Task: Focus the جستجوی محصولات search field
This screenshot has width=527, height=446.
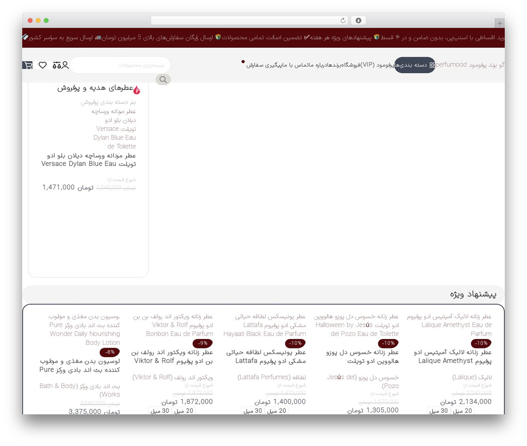Action: click(x=120, y=65)
